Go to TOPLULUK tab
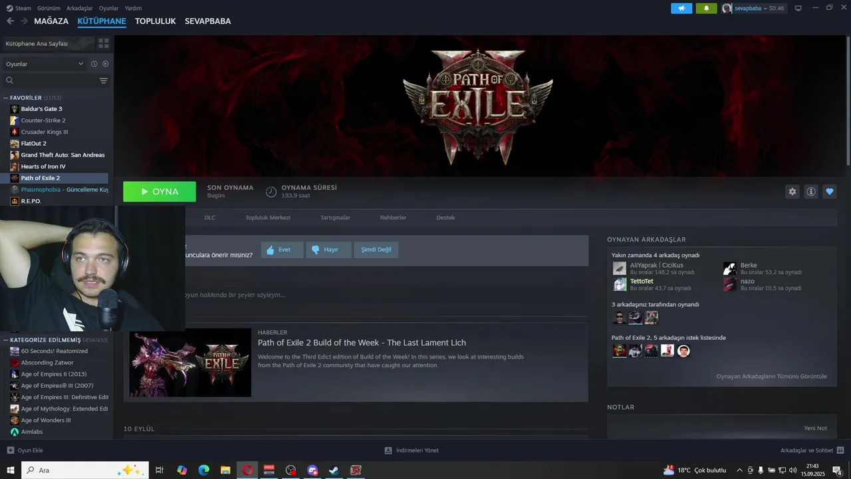 coord(155,21)
